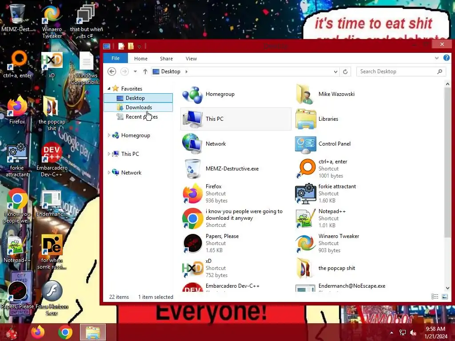Screen dimensions: 455x341
Task: Select Network in navigation pane
Action: [131, 173]
